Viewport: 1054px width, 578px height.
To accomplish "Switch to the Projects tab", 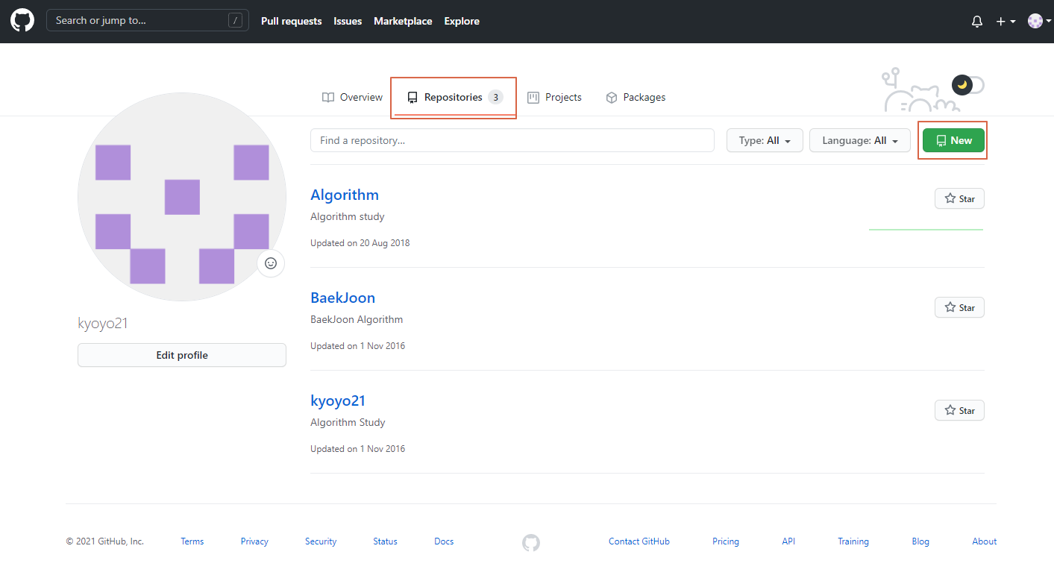I will click(x=554, y=97).
